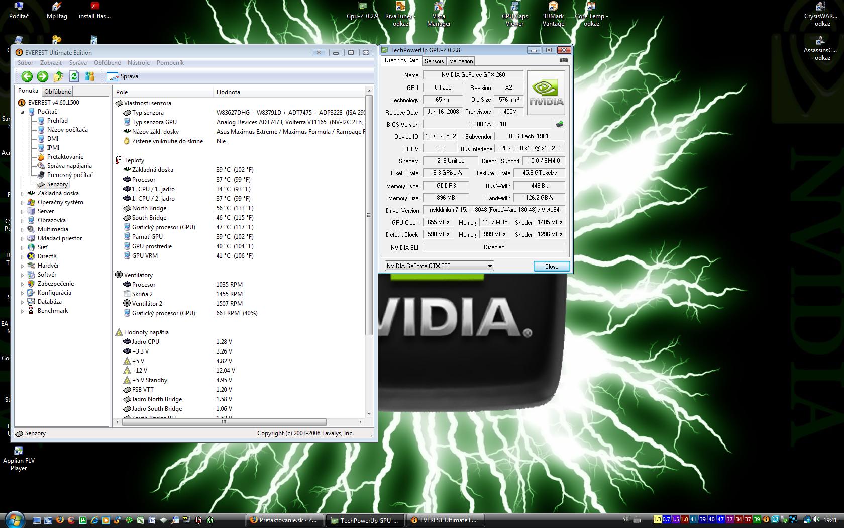Click the BIOS save chip icon in GPU-Z
The image size is (844, 528).
559,124
